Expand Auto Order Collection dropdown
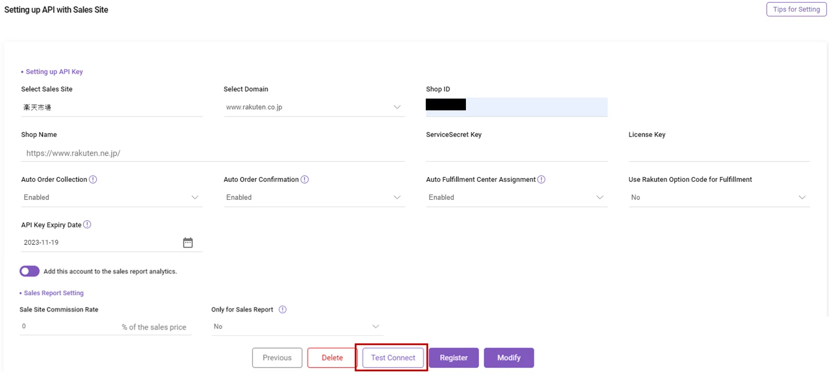 [111, 197]
